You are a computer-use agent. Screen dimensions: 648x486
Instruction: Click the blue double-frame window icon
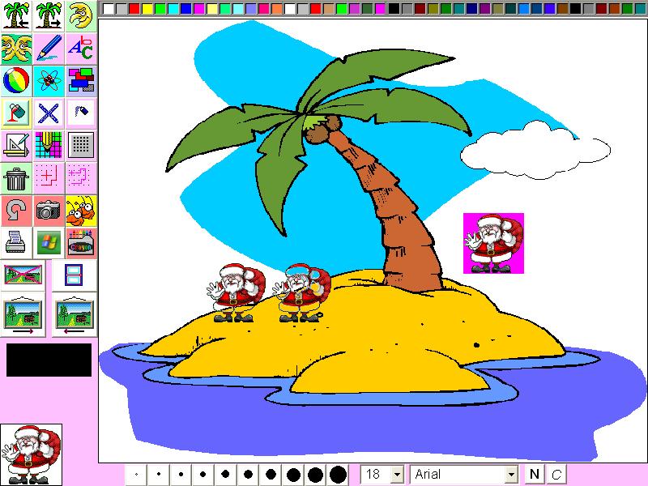74,275
